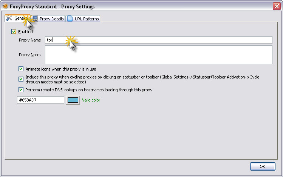Click the wrench icon on General tab
The image size is (283, 177).
tap(9, 18)
